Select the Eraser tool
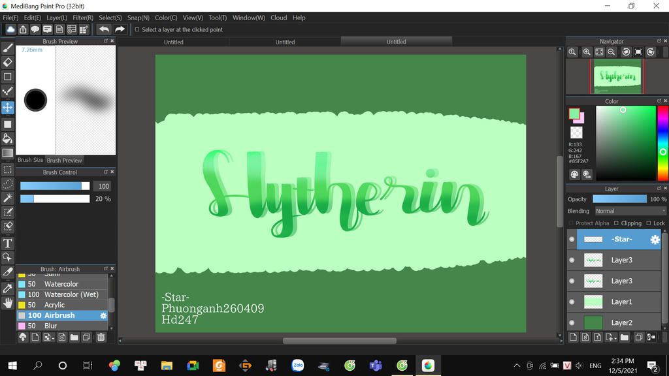Image resolution: width=669 pixels, height=376 pixels. [8, 62]
